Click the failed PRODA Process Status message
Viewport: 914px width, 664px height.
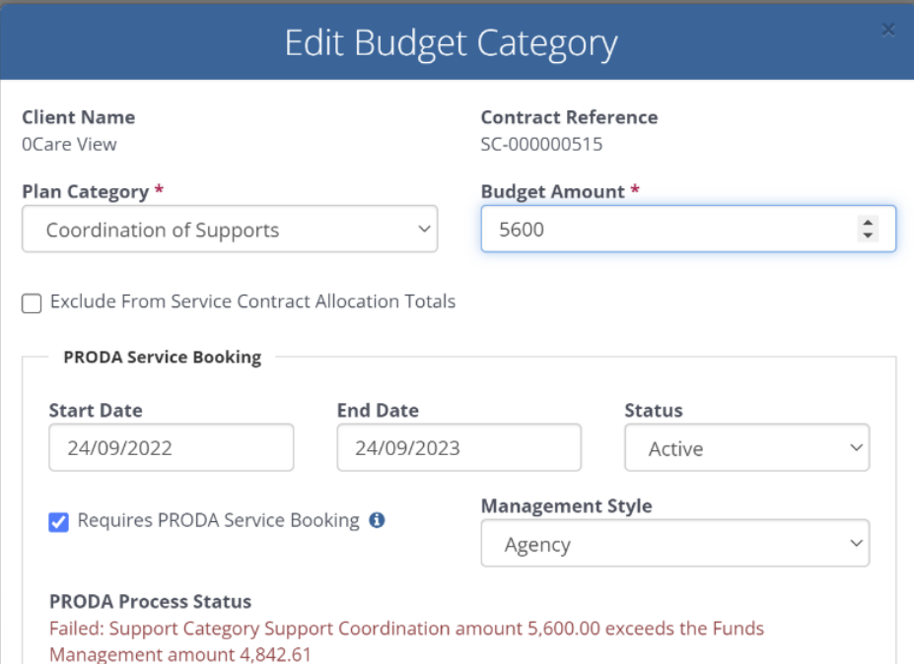coord(407,640)
